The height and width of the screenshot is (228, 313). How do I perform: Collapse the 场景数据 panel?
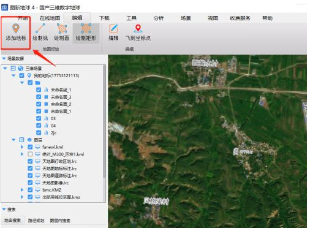pos(4,59)
